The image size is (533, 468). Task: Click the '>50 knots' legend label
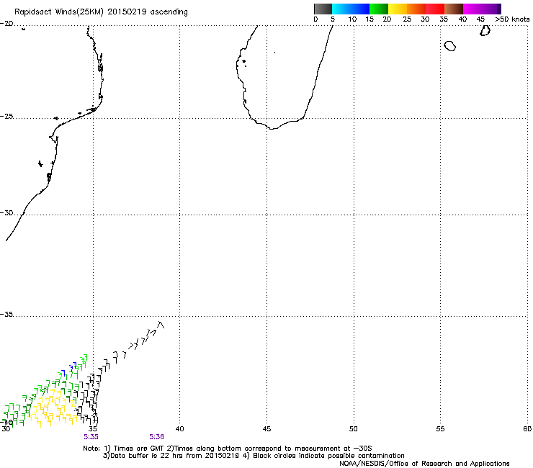click(x=512, y=19)
